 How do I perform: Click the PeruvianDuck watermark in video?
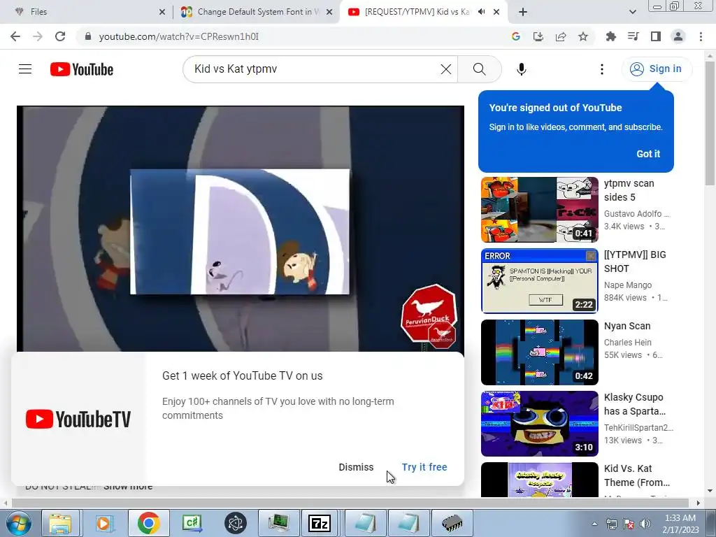[429, 316]
